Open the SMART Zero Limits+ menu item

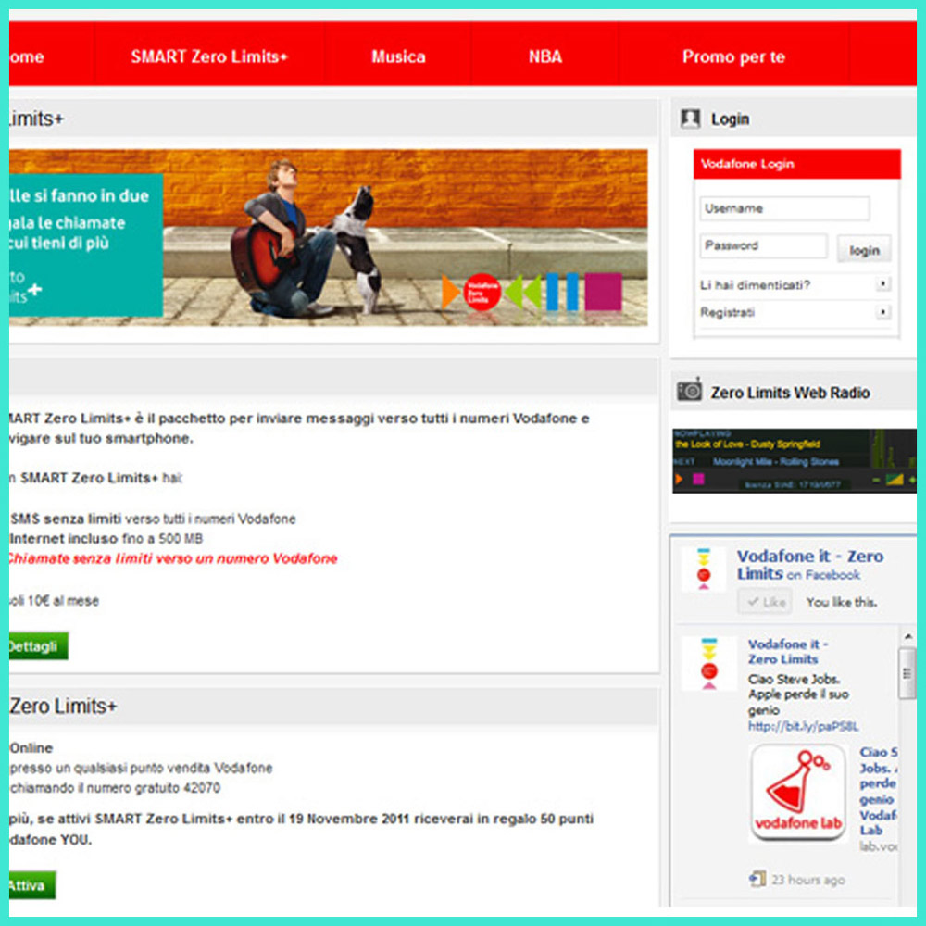coord(209,56)
